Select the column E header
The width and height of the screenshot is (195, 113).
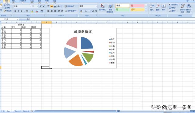pyautogui.click(x=47, y=22)
